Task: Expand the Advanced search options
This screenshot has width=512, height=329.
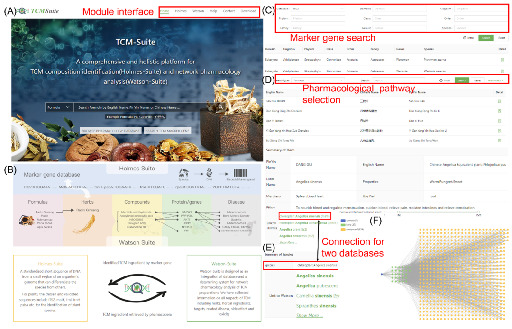Action: tap(496, 80)
